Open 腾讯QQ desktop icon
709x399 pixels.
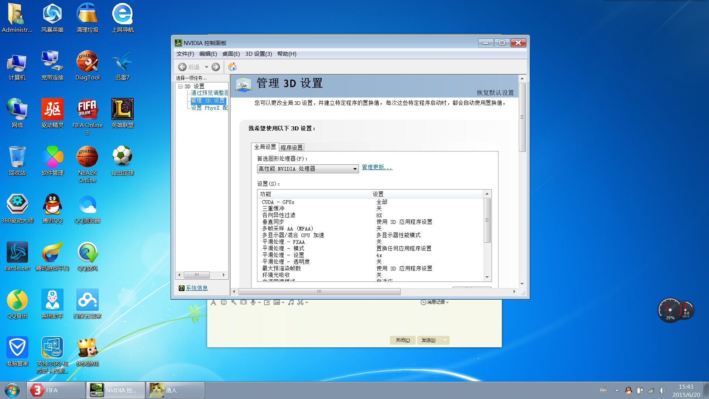[x=52, y=209]
